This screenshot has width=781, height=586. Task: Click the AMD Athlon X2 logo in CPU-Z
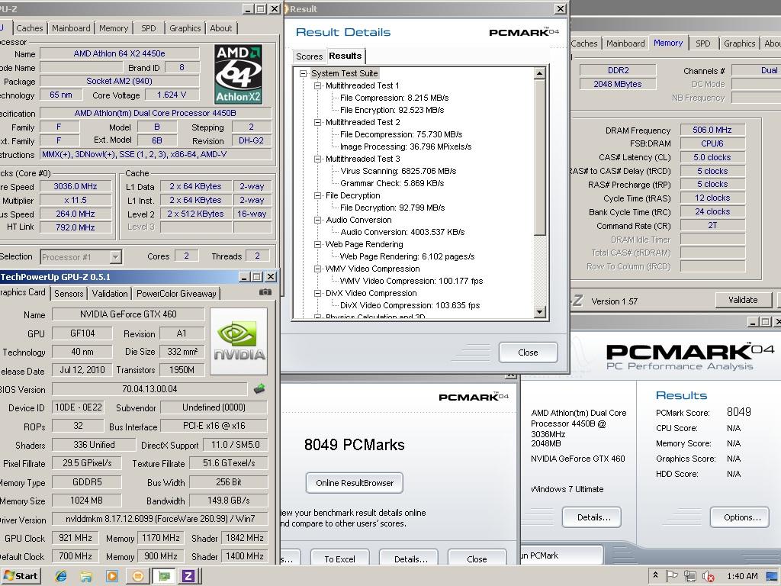[x=239, y=74]
